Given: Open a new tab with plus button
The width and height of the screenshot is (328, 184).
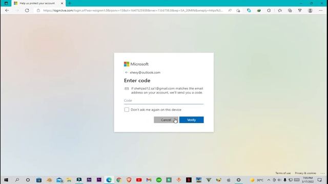Looking at the screenshot, I should (x=70, y=3).
